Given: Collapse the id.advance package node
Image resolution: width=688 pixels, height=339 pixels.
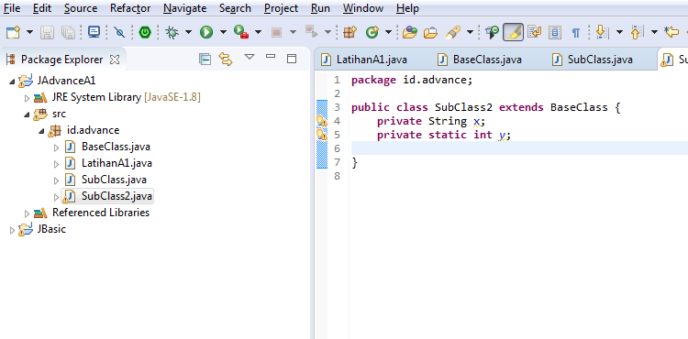Looking at the screenshot, I should pos(41,131).
